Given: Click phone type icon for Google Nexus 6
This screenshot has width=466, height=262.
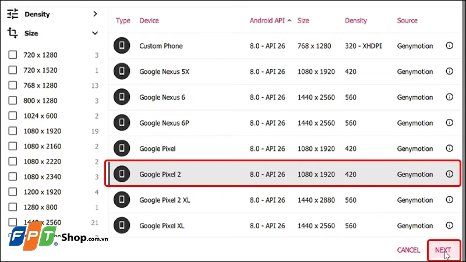Looking at the screenshot, I should point(122,97).
